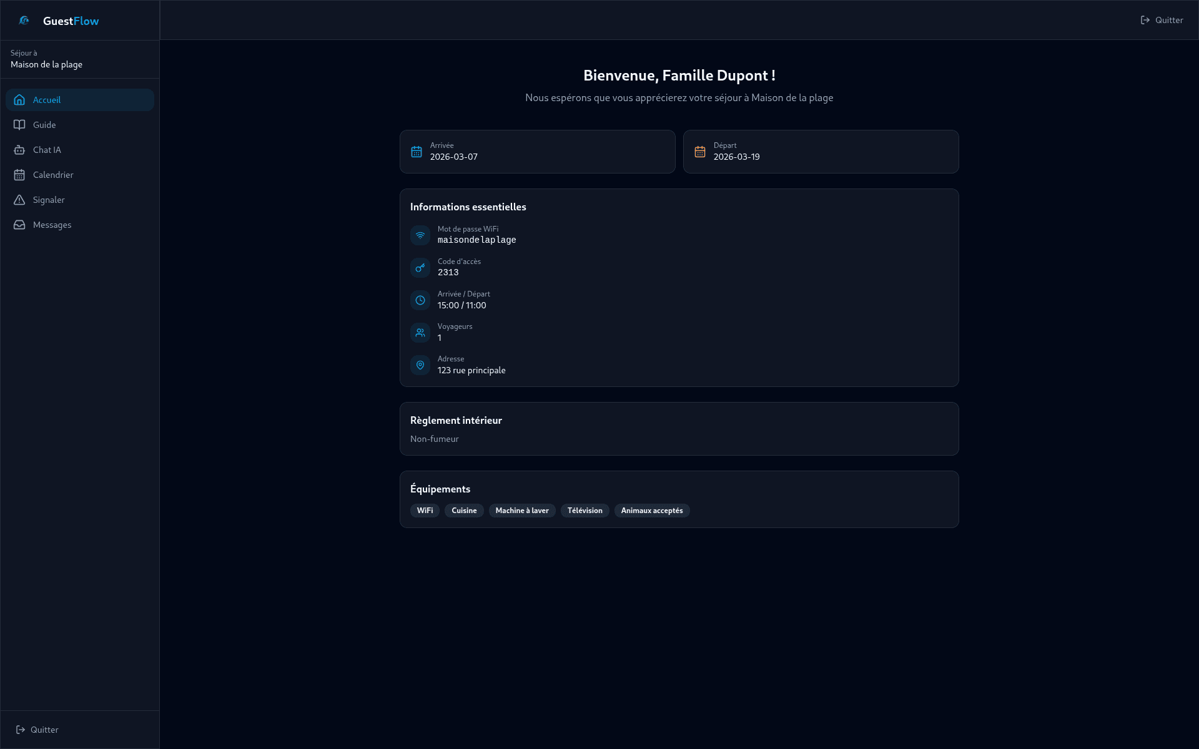Click the Machine à laver badge

[x=521, y=511]
